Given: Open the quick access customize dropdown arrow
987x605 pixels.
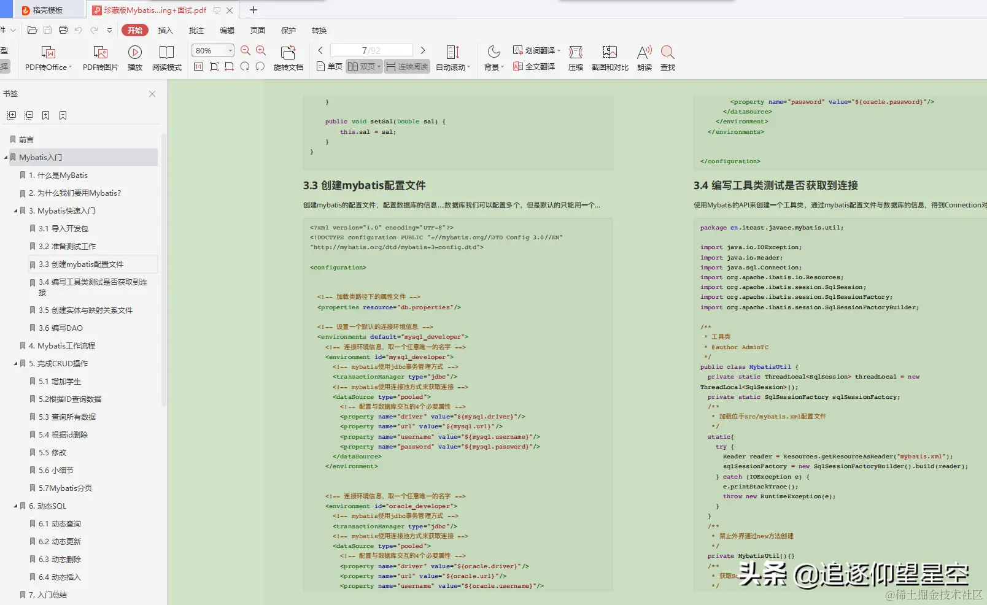Looking at the screenshot, I should pyautogui.click(x=109, y=30).
